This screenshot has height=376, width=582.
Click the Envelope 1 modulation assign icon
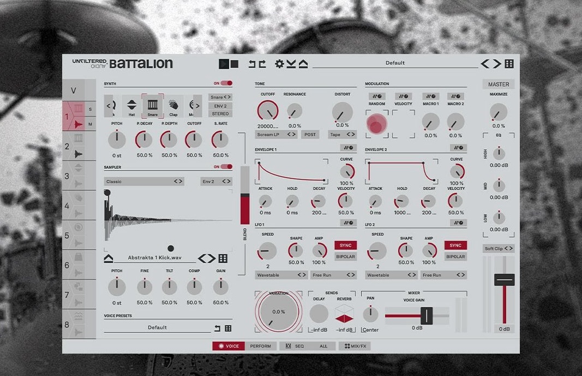click(348, 148)
